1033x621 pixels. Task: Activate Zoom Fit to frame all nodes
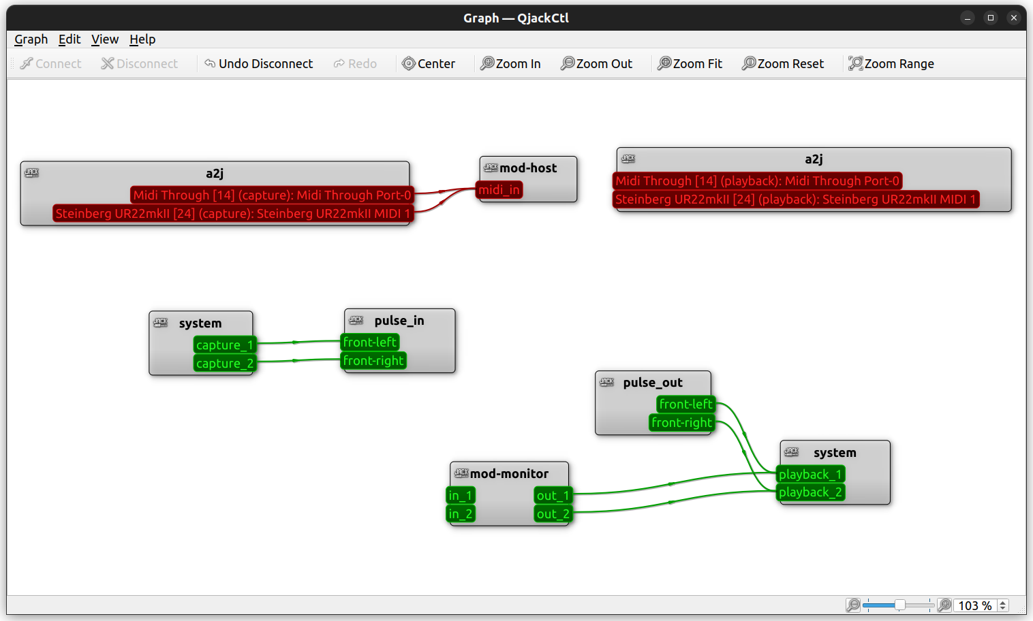tap(690, 63)
